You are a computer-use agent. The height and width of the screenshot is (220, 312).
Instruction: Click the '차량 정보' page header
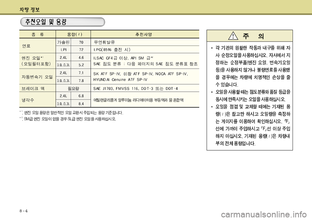(30, 9)
